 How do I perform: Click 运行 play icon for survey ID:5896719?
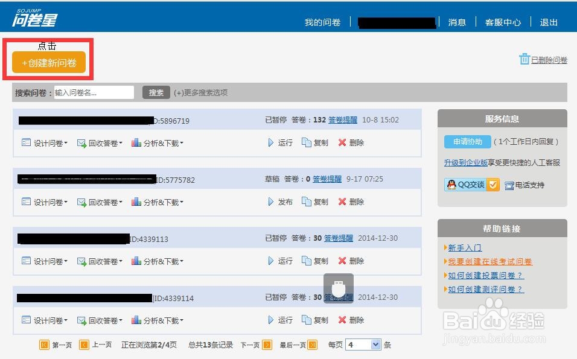(271, 142)
